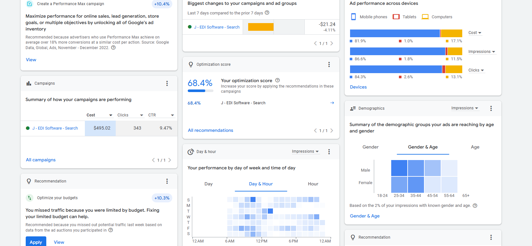Open the Cost column dropdown in Campaigns
Image resolution: width=532 pixels, height=246 pixels.
point(99,115)
